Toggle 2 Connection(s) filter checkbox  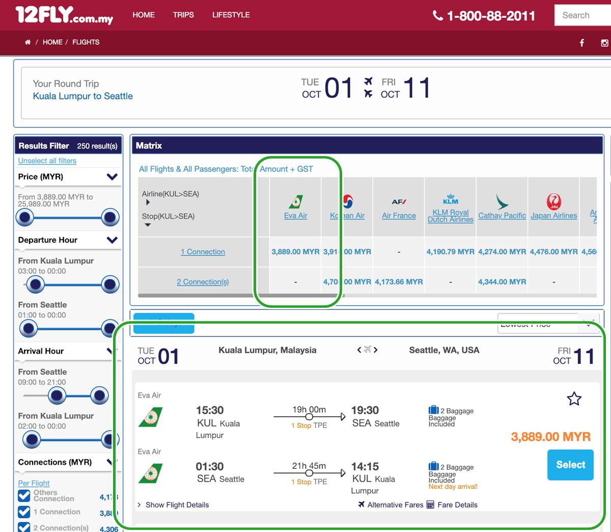[x=24, y=527]
